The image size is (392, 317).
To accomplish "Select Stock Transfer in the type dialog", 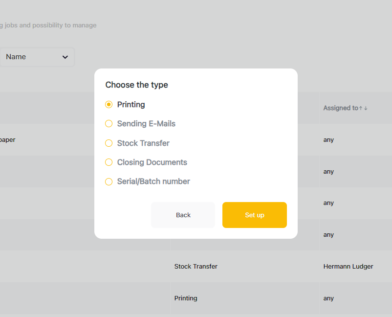I will point(109,143).
